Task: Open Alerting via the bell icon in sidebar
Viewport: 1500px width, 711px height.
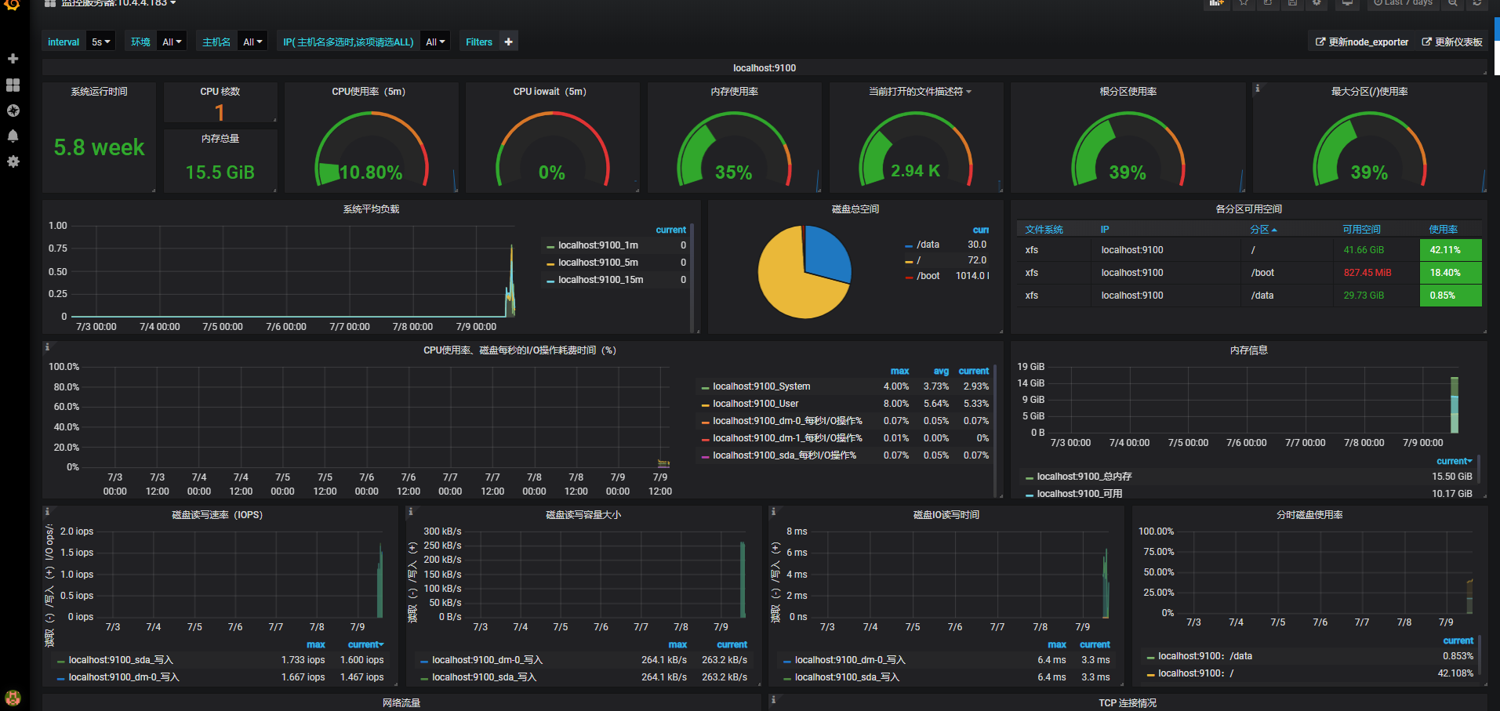Action: pyautogui.click(x=13, y=136)
